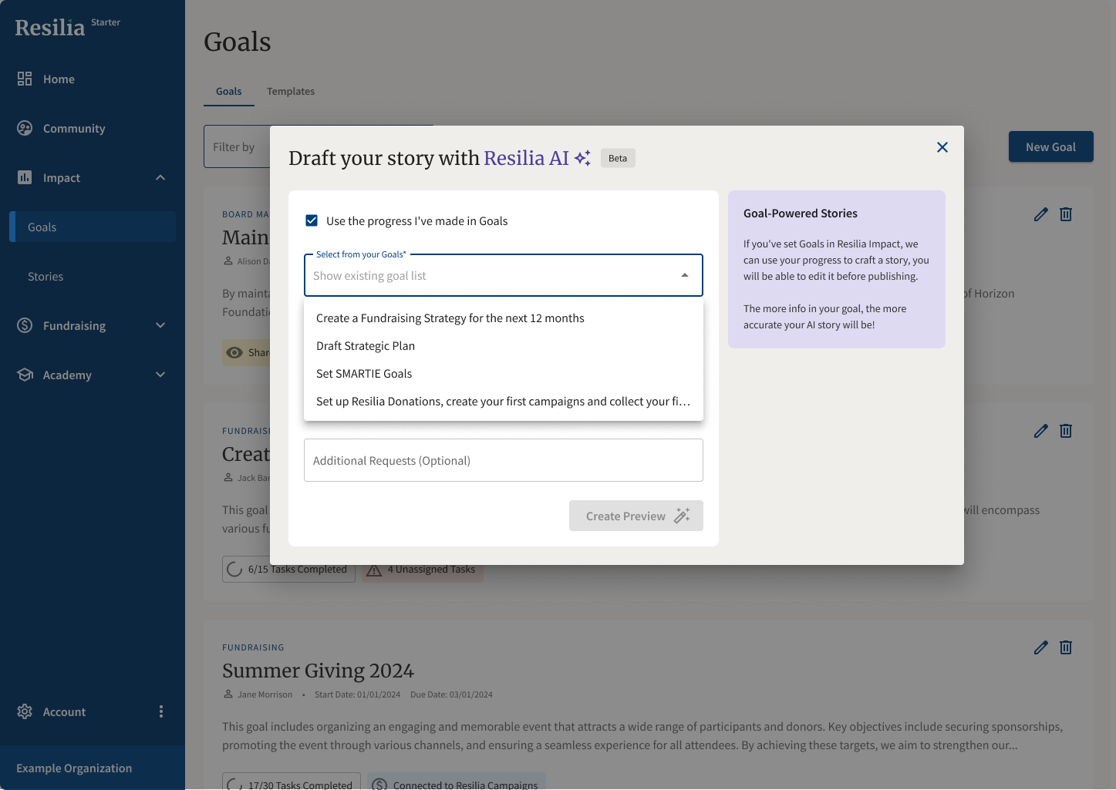The image size is (1116, 790).
Task: Click the Community sidebar icon
Action: coord(25,128)
